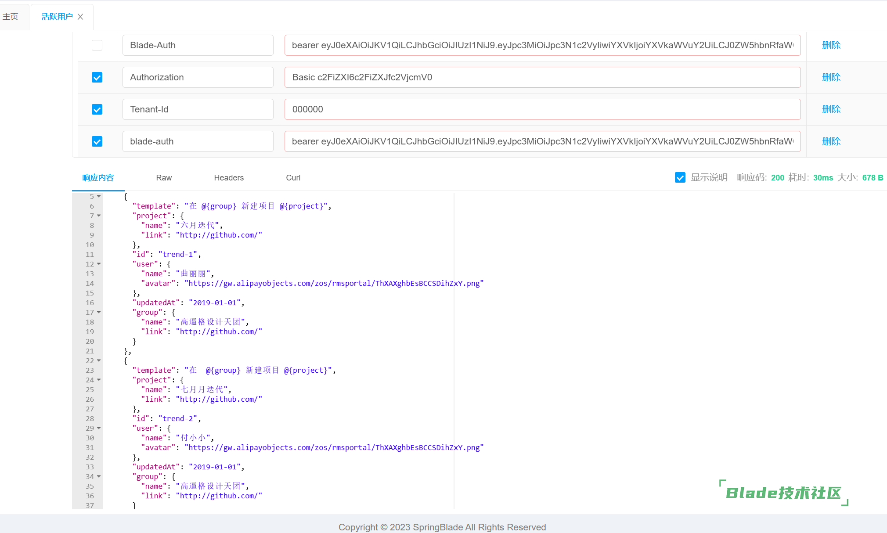Image resolution: width=887 pixels, height=533 pixels.
Task: Switch to the Headers response tab
Action: click(x=229, y=178)
